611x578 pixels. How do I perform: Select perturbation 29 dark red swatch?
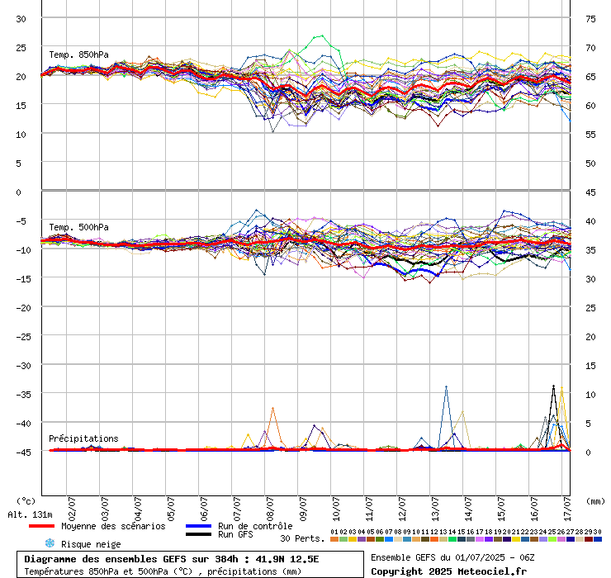(x=589, y=539)
